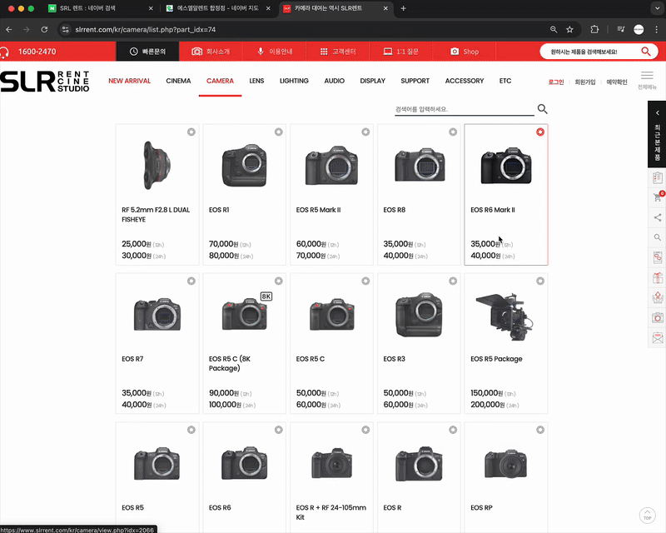Click the envelope mail icon in right sidebar

point(657,337)
